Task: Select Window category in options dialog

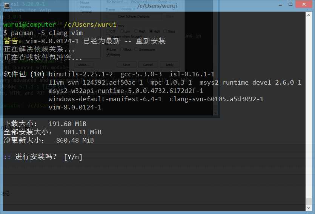Action: click(x=86, y=7)
